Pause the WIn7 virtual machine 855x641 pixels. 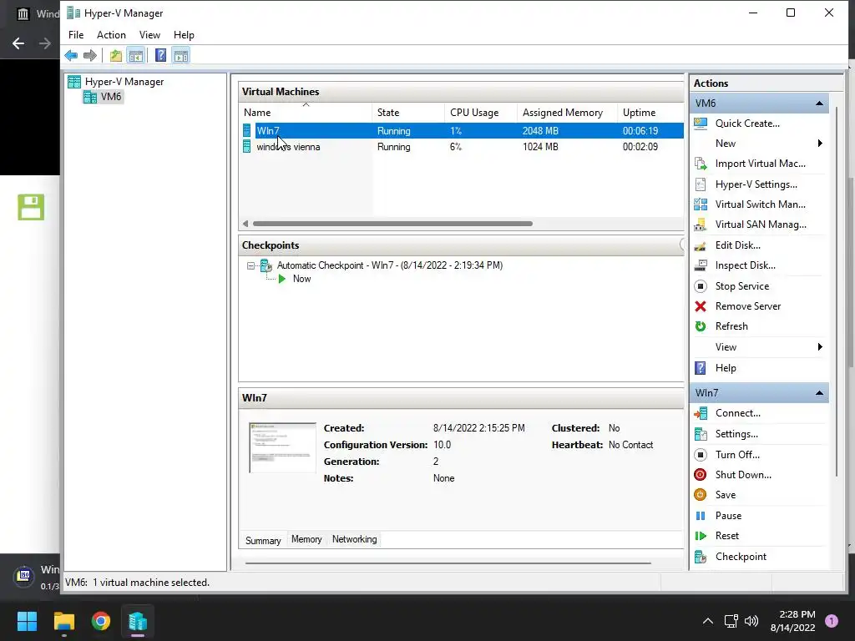click(x=728, y=516)
